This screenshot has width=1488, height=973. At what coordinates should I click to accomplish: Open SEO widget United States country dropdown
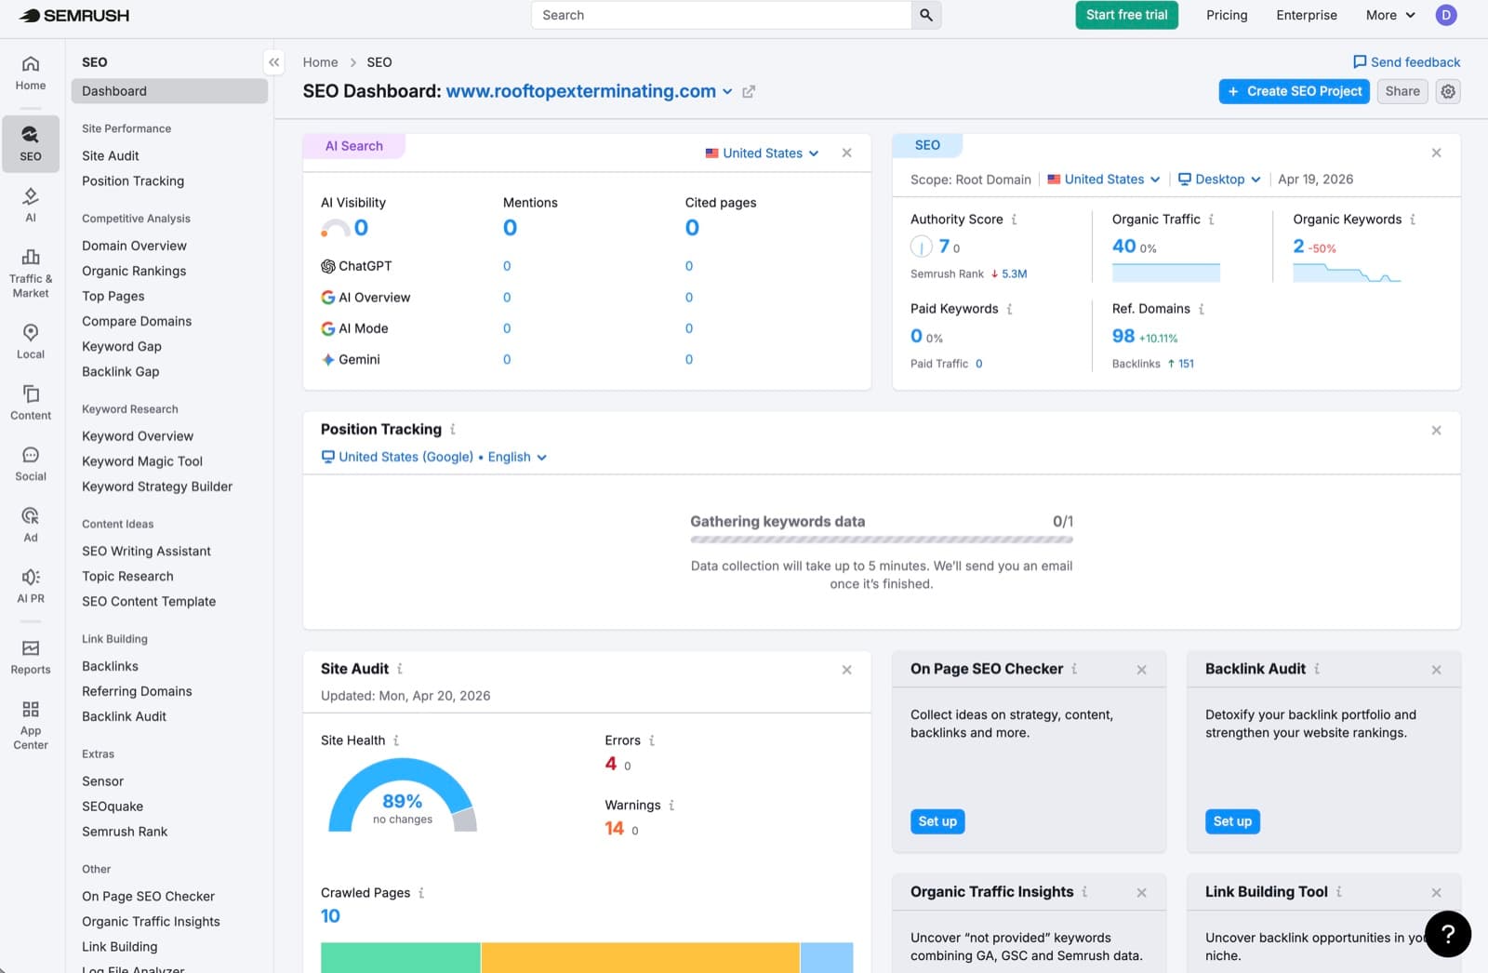[x=1104, y=180]
